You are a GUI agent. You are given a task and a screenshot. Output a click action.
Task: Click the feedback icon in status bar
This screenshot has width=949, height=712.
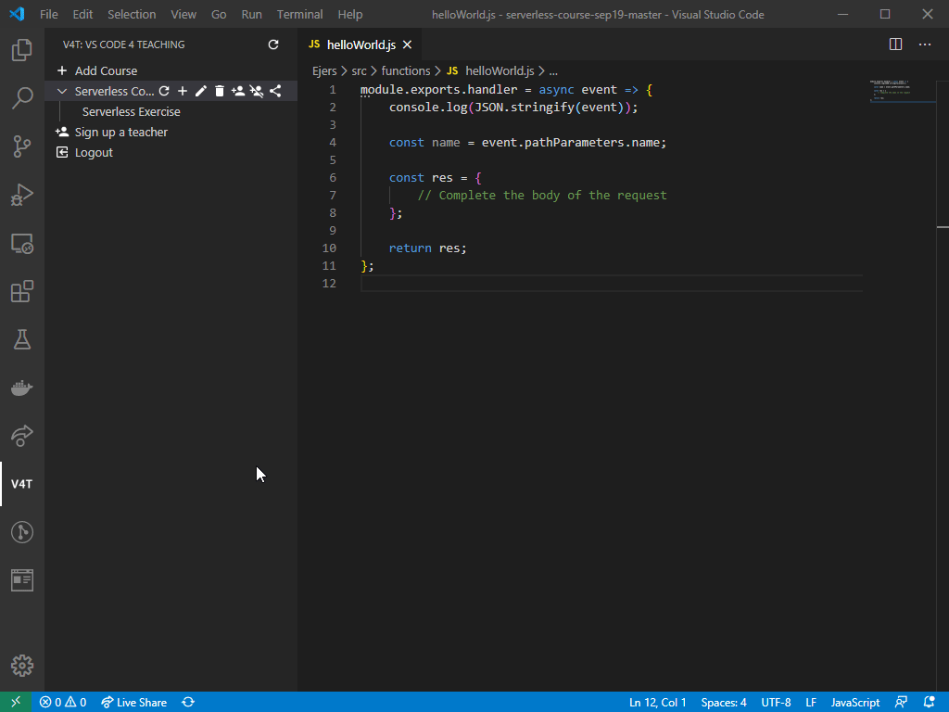pyautogui.click(x=901, y=703)
